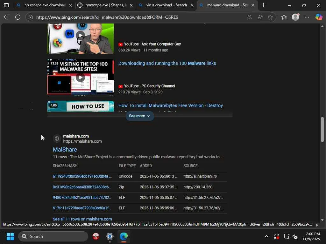
Task: Click 'YouTube · PC Security Channel' text
Action: click(x=149, y=86)
